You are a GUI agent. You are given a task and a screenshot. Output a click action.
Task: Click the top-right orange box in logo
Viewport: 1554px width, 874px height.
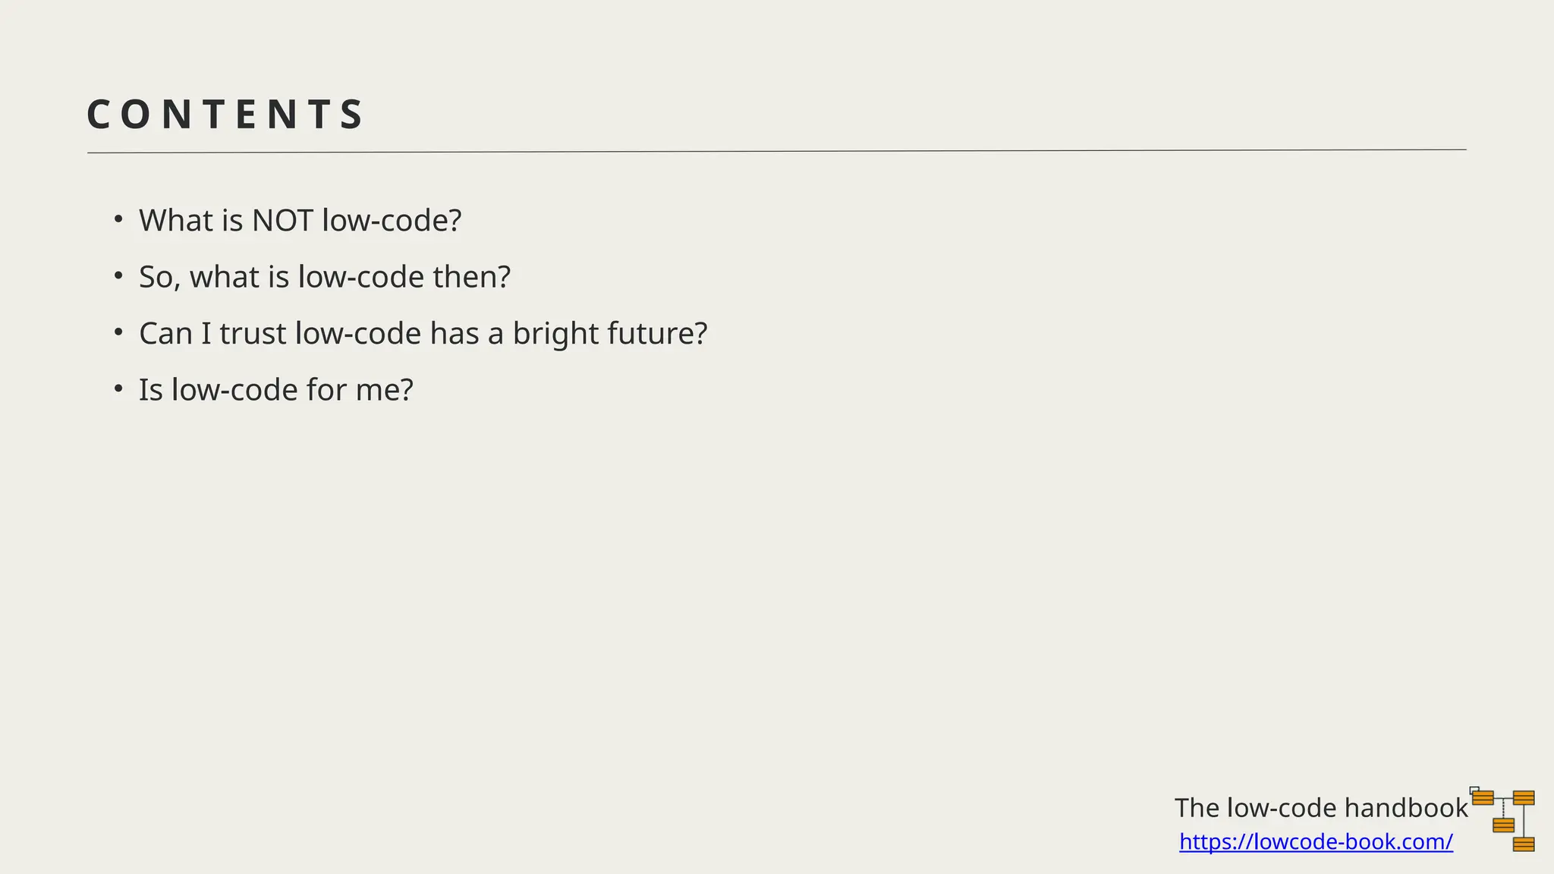[x=1524, y=797]
